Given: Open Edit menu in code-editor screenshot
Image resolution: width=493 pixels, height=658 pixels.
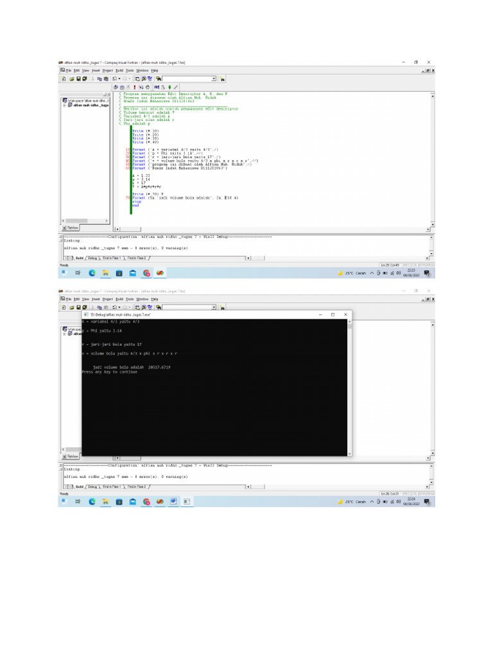Looking at the screenshot, I should pyautogui.click(x=77, y=71).
